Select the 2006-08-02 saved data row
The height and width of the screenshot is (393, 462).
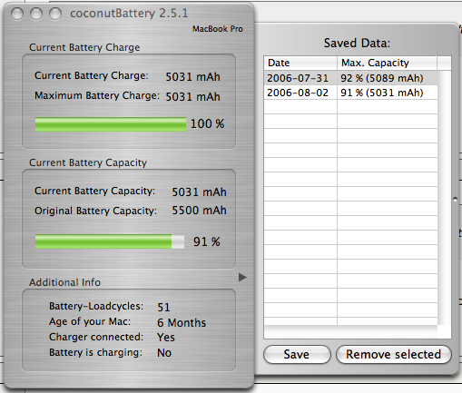pyautogui.click(x=350, y=93)
